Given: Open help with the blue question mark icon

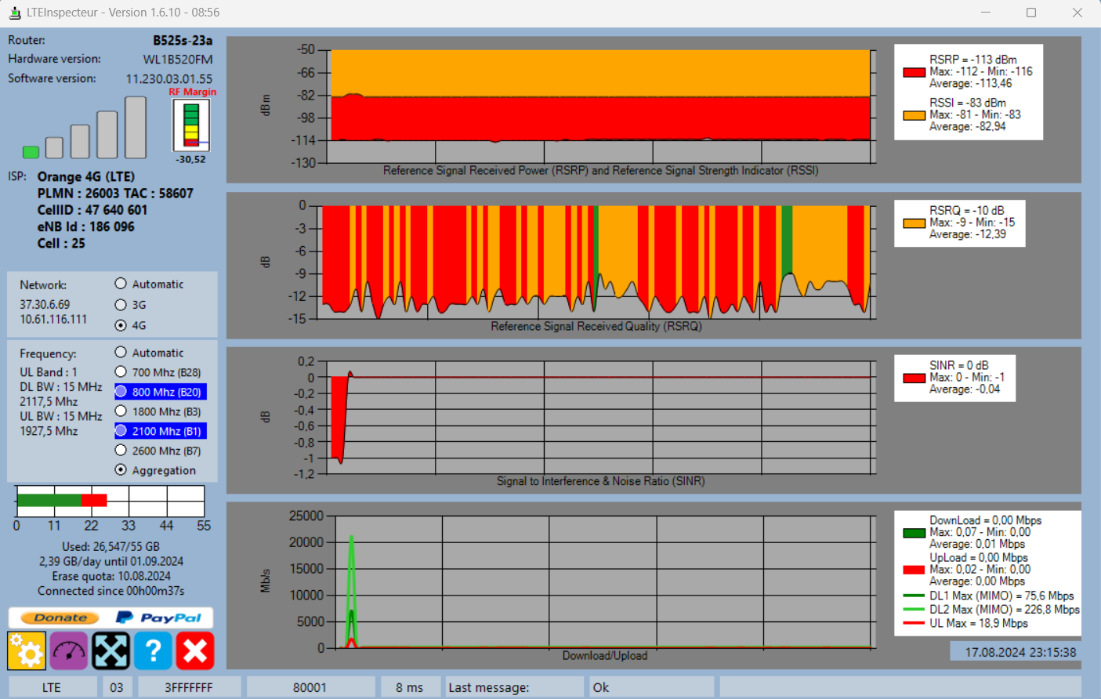Looking at the screenshot, I should 153,650.
